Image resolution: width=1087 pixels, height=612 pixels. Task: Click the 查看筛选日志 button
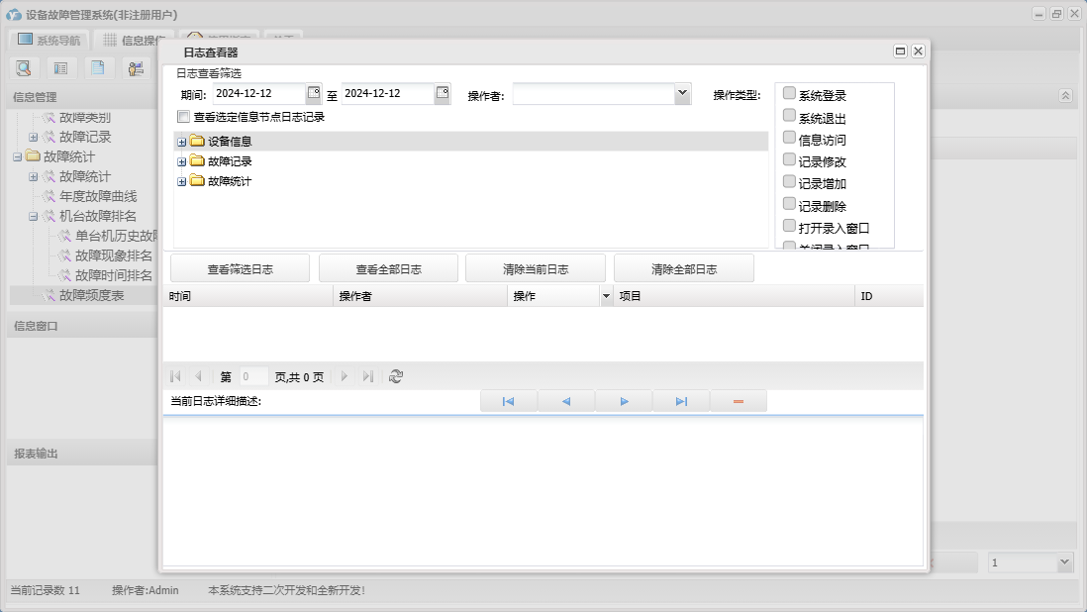coord(240,268)
